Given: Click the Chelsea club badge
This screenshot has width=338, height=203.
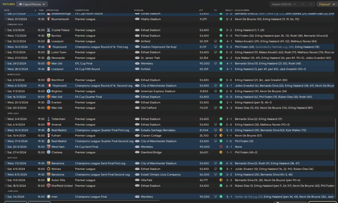Looking at the screenshot, I should [x=49, y=152].
